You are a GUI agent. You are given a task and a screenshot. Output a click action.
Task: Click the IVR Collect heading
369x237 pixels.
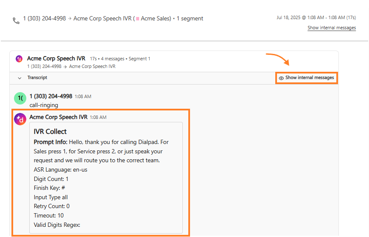pyautogui.click(x=50, y=132)
